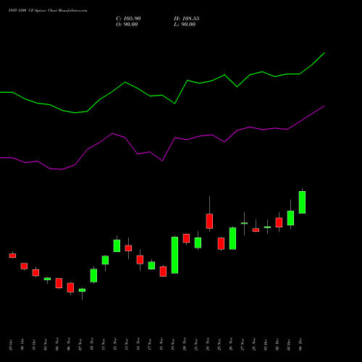The width and height of the screenshot is (362, 362).
Task: Click the high price value H: 108.55
Action: tap(187, 19)
